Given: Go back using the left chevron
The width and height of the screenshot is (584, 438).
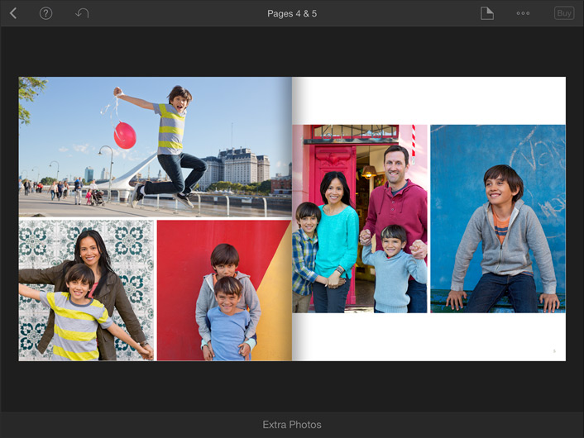Looking at the screenshot, I should pyautogui.click(x=13, y=13).
